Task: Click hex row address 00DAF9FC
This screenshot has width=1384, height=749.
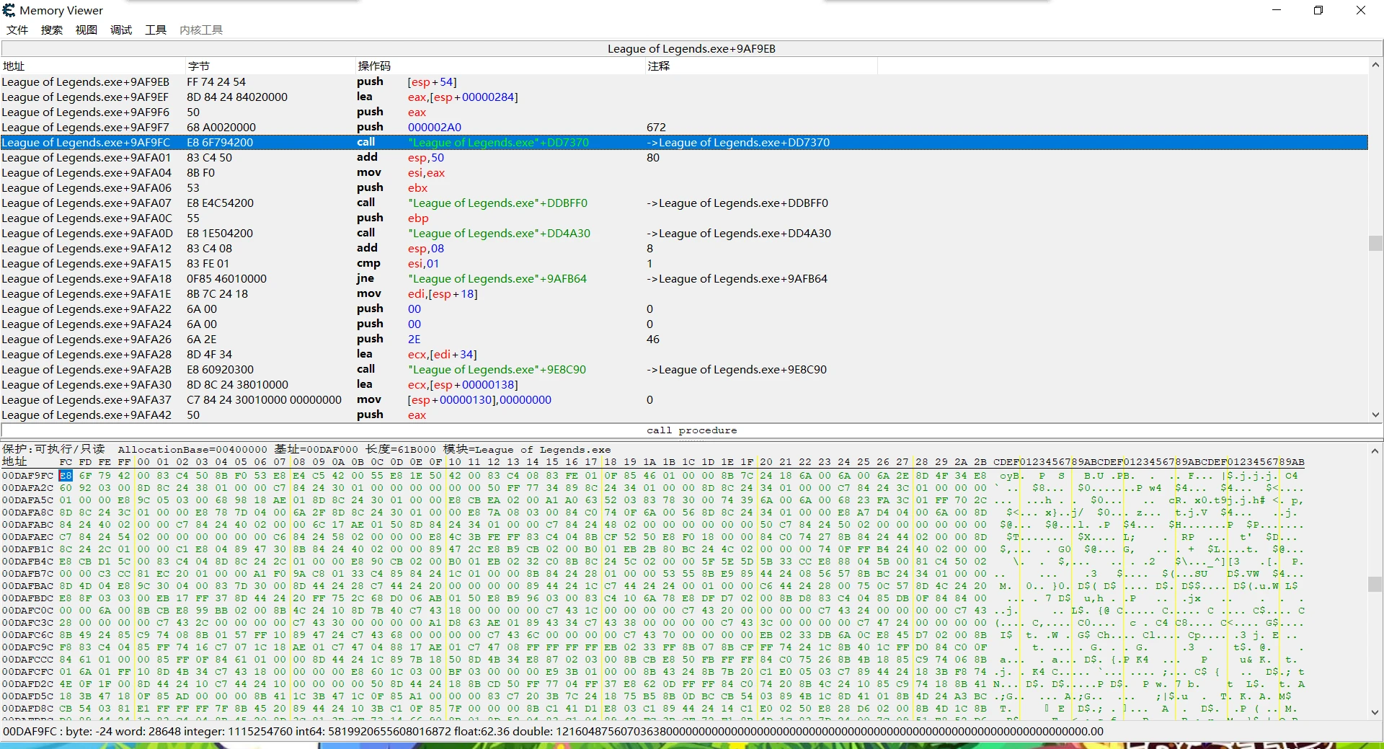Action: tap(27, 475)
